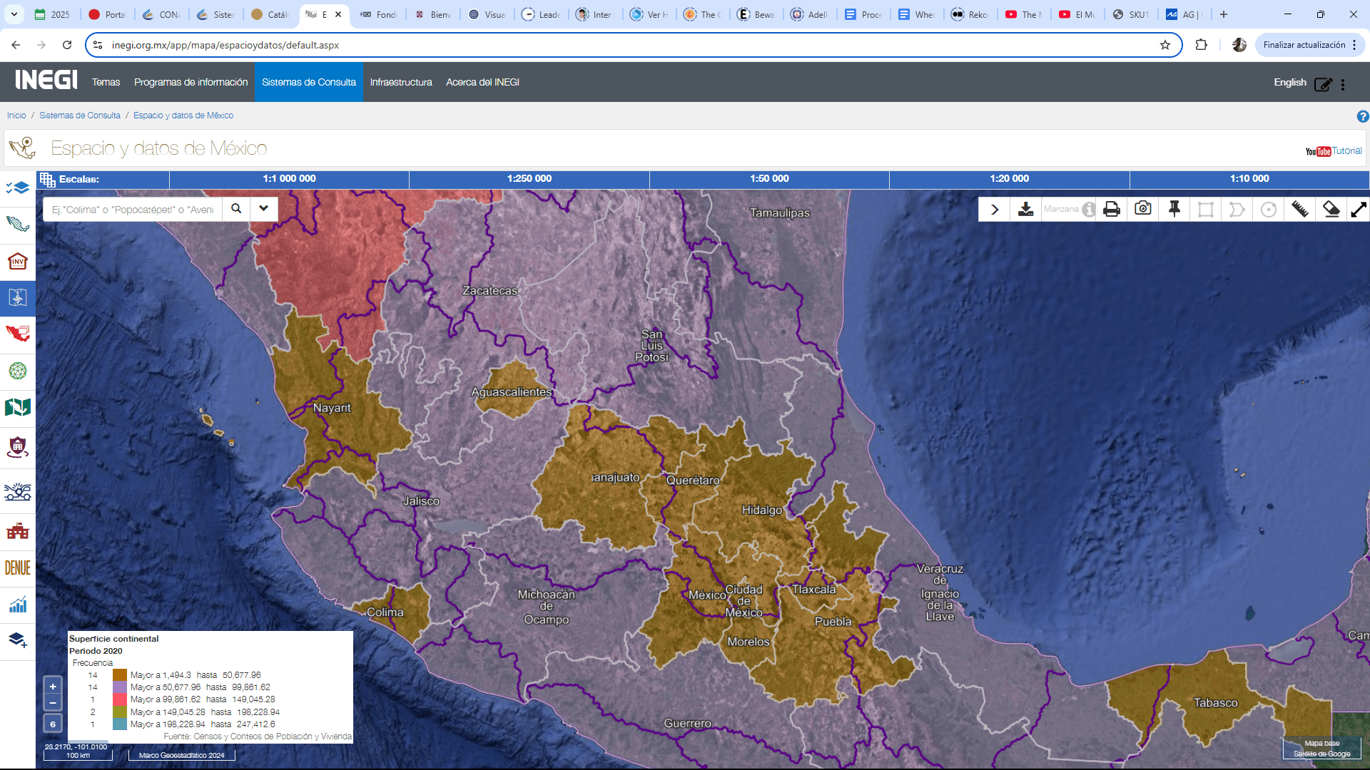Click the purple legend color swatch

119,687
